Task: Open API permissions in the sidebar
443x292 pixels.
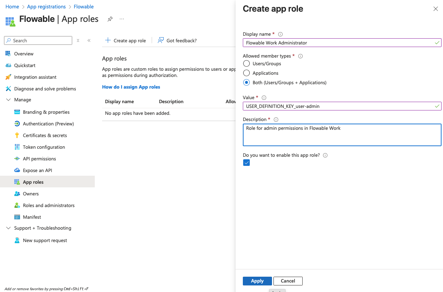Action: pyautogui.click(x=39, y=159)
